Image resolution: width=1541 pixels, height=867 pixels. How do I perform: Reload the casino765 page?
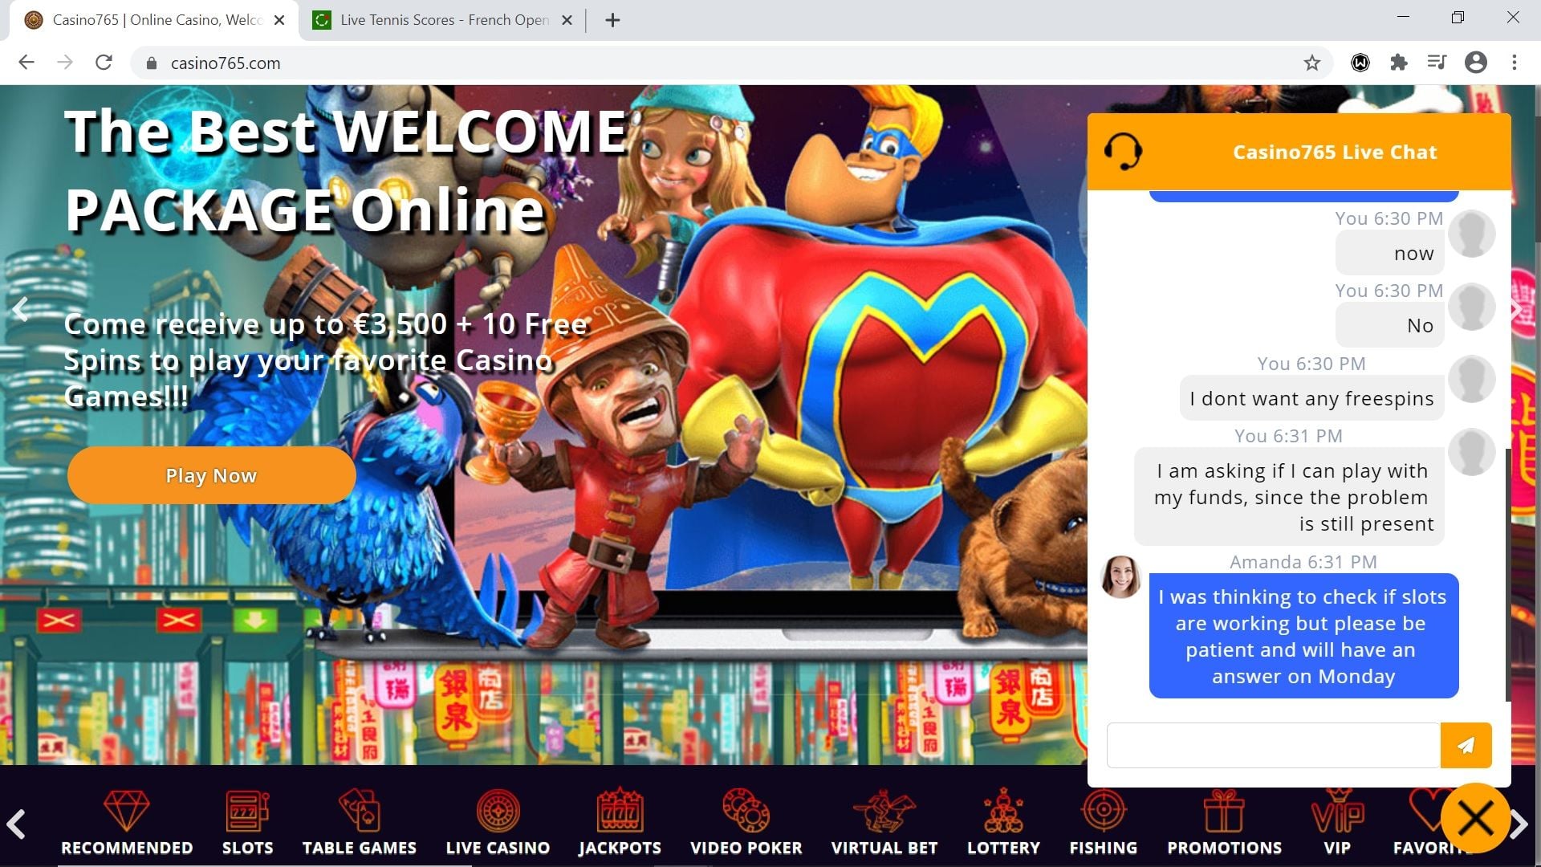pos(104,63)
